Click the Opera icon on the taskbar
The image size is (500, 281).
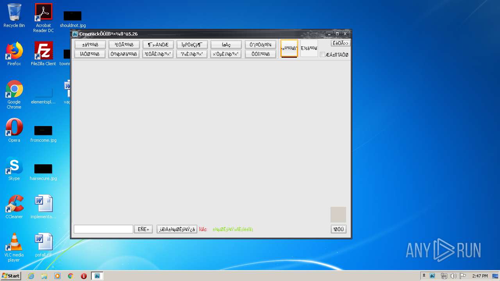[84, 276]
